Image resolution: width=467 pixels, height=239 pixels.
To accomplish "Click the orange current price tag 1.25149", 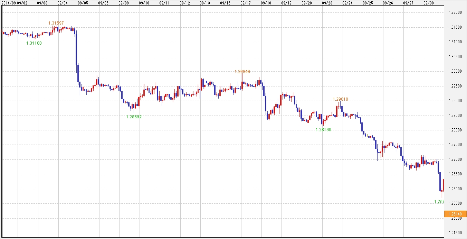I will [455, 214].
